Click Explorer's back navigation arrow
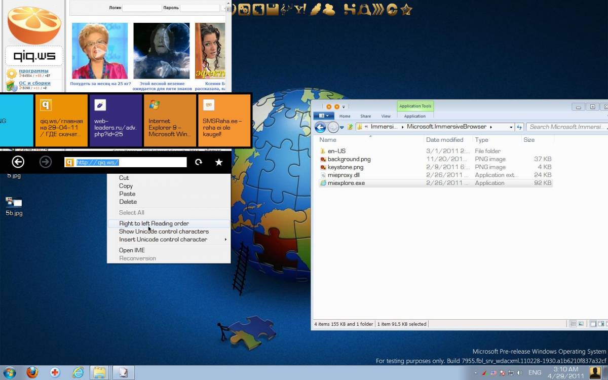This screenshot has height=380, width=608. click(x=320, y=127)
